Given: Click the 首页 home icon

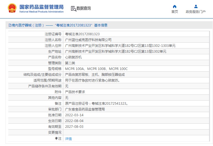Looking at the screenshot, I should coord(175,7).
